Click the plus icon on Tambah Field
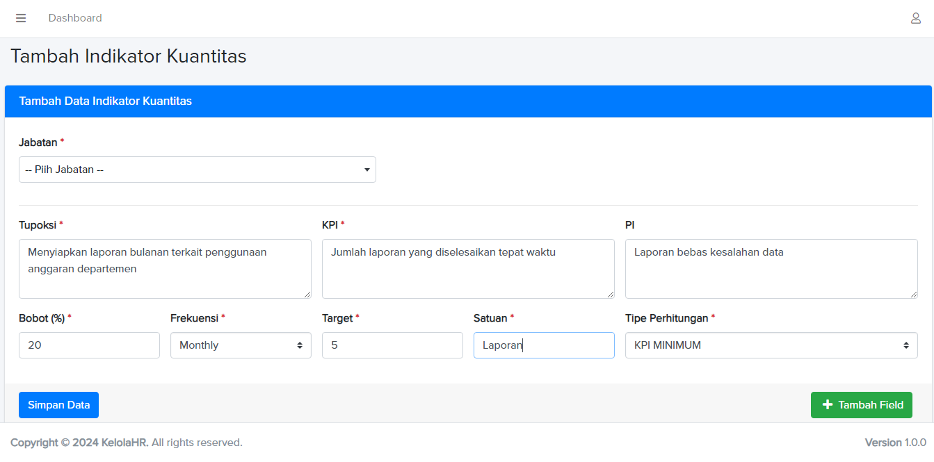The image size is (934, 462). point(827,405)
